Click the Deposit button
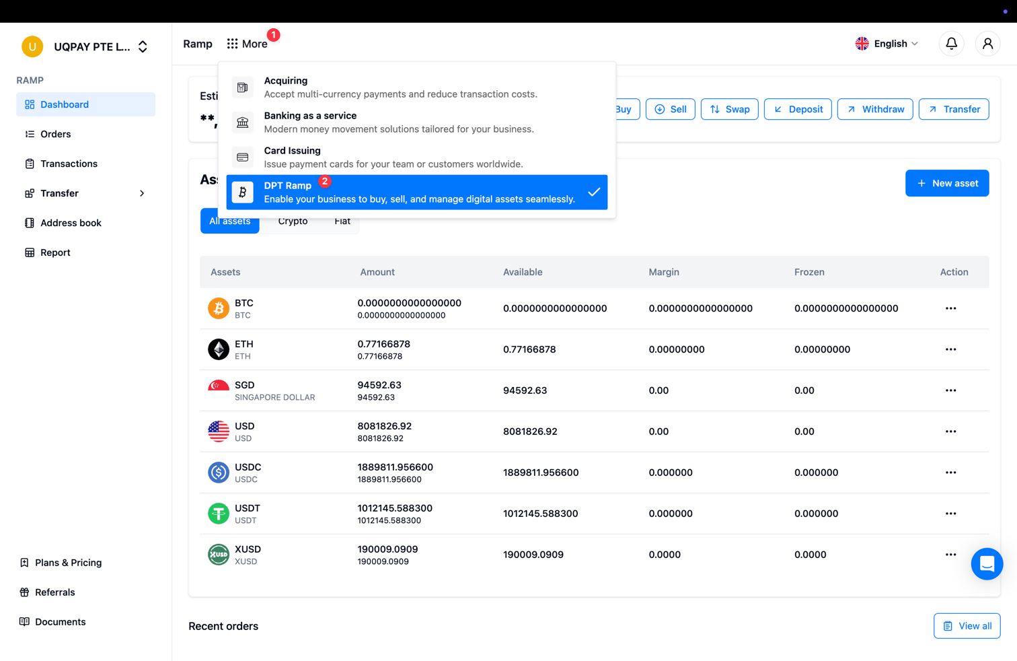Screen dimensions: 1017x661 [798, 109]
